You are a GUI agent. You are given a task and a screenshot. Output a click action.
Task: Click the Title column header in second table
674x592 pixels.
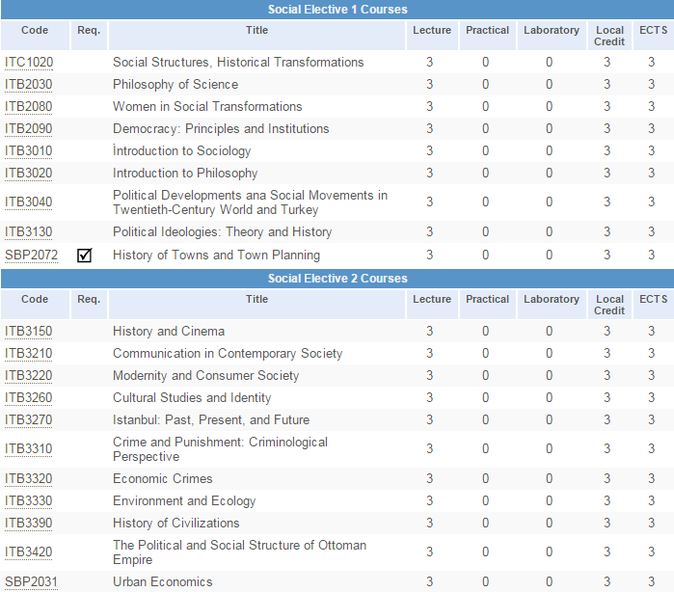click(256, 300)
